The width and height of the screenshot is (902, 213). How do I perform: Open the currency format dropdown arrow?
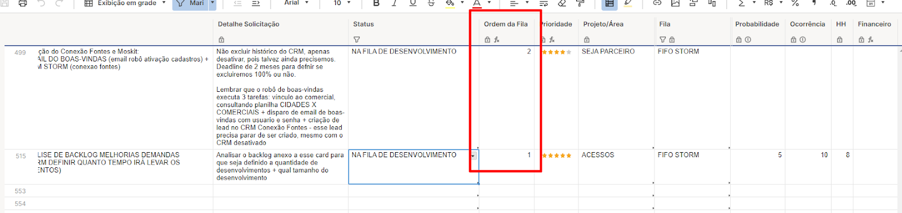pyautogui.click(x=781, y=3)
